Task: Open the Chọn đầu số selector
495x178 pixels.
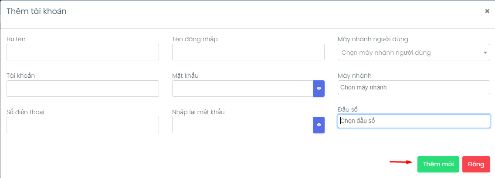Action: 414,121
